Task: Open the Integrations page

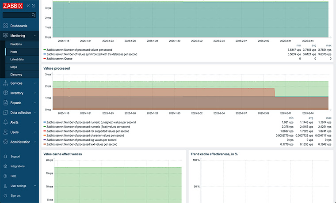Action: tap(17, 166)
